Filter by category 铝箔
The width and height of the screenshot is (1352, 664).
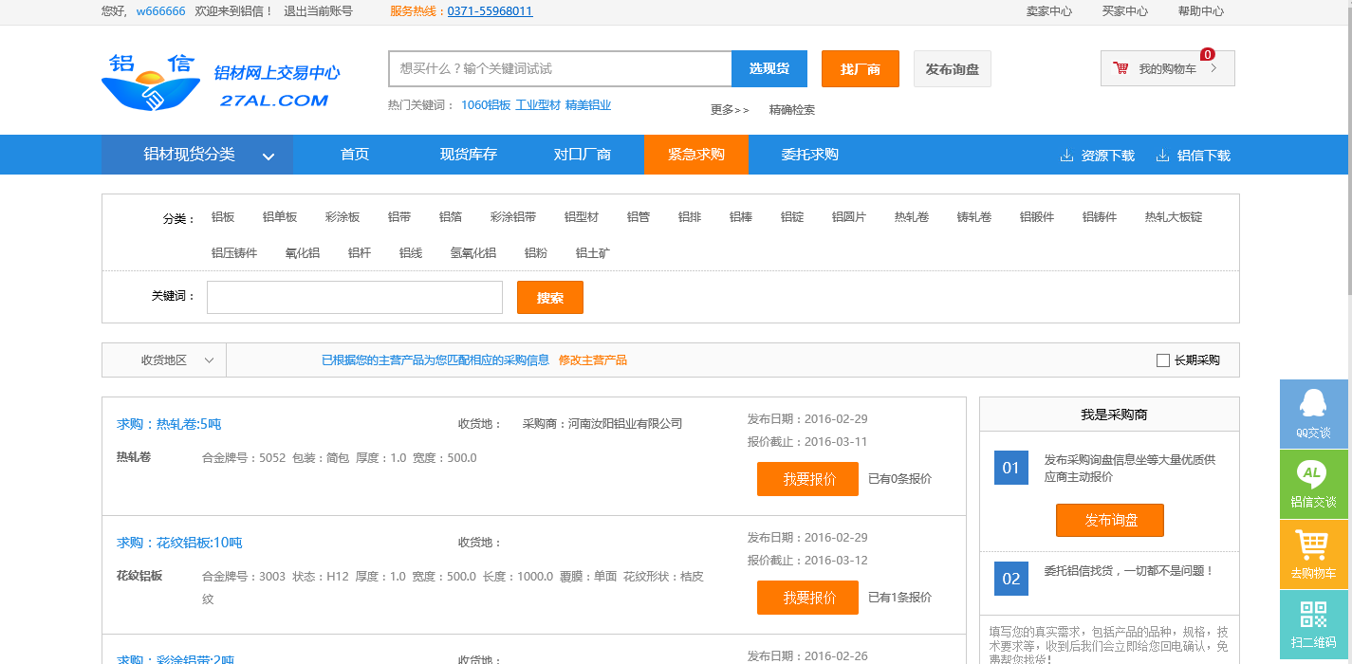(x=451, y=217)
